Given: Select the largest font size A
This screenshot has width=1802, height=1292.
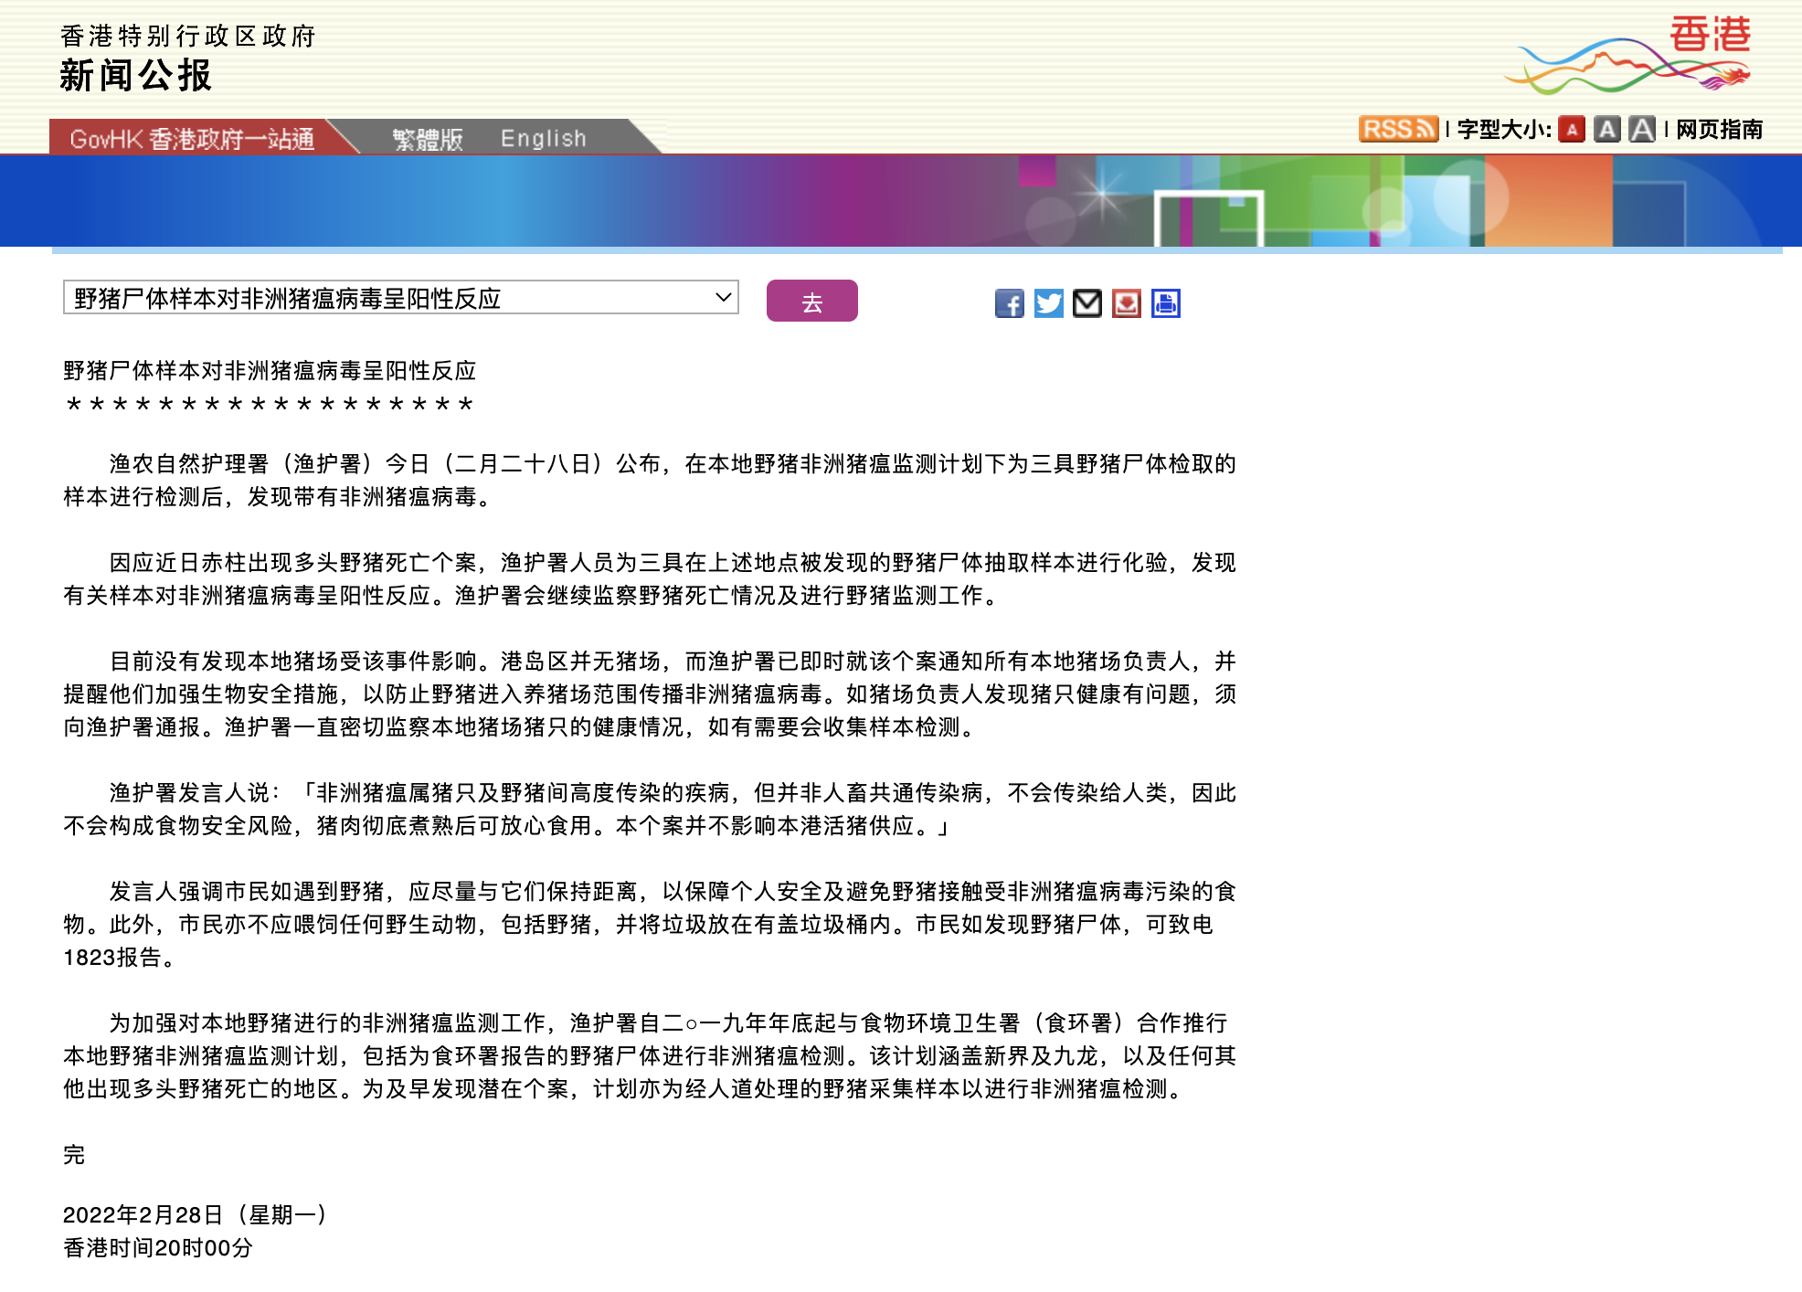Looking at the screenshot, I should pyautogui.click(x=1642, y=130).
